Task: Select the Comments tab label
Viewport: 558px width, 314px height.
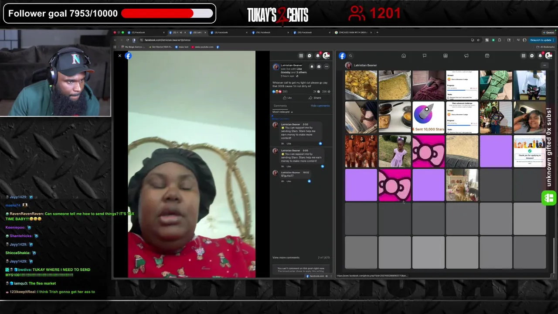Action: point(280,106)
